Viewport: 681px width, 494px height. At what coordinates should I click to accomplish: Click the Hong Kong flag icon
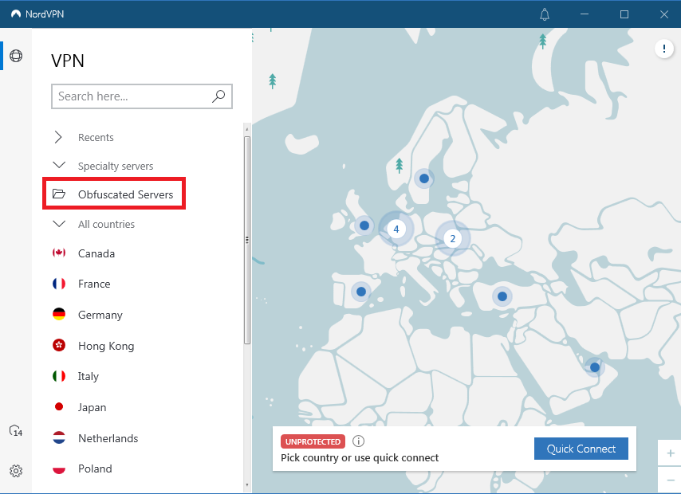coord(59,345)
